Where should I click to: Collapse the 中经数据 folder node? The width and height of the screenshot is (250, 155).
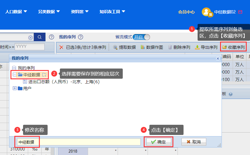pyautogui.click(x=15, y=75)
